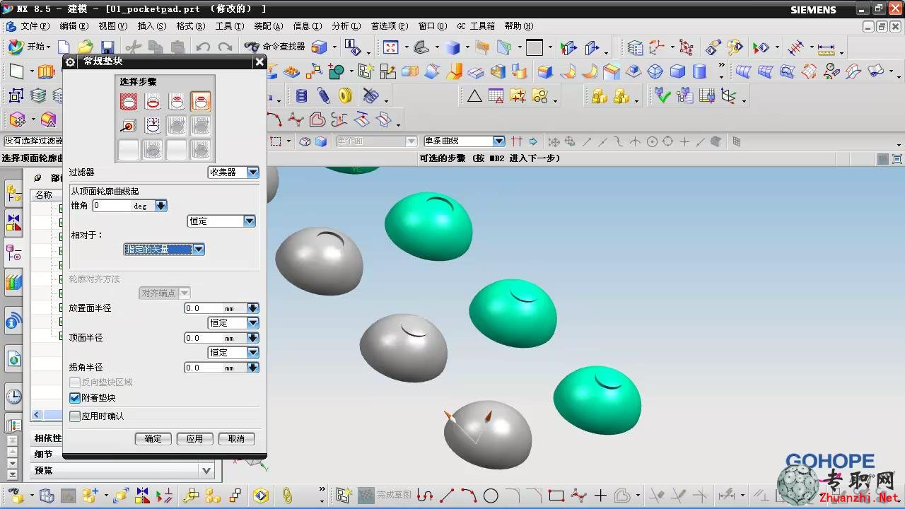Open the 文件 menu

pyautogui.click(x=35, y=26)
